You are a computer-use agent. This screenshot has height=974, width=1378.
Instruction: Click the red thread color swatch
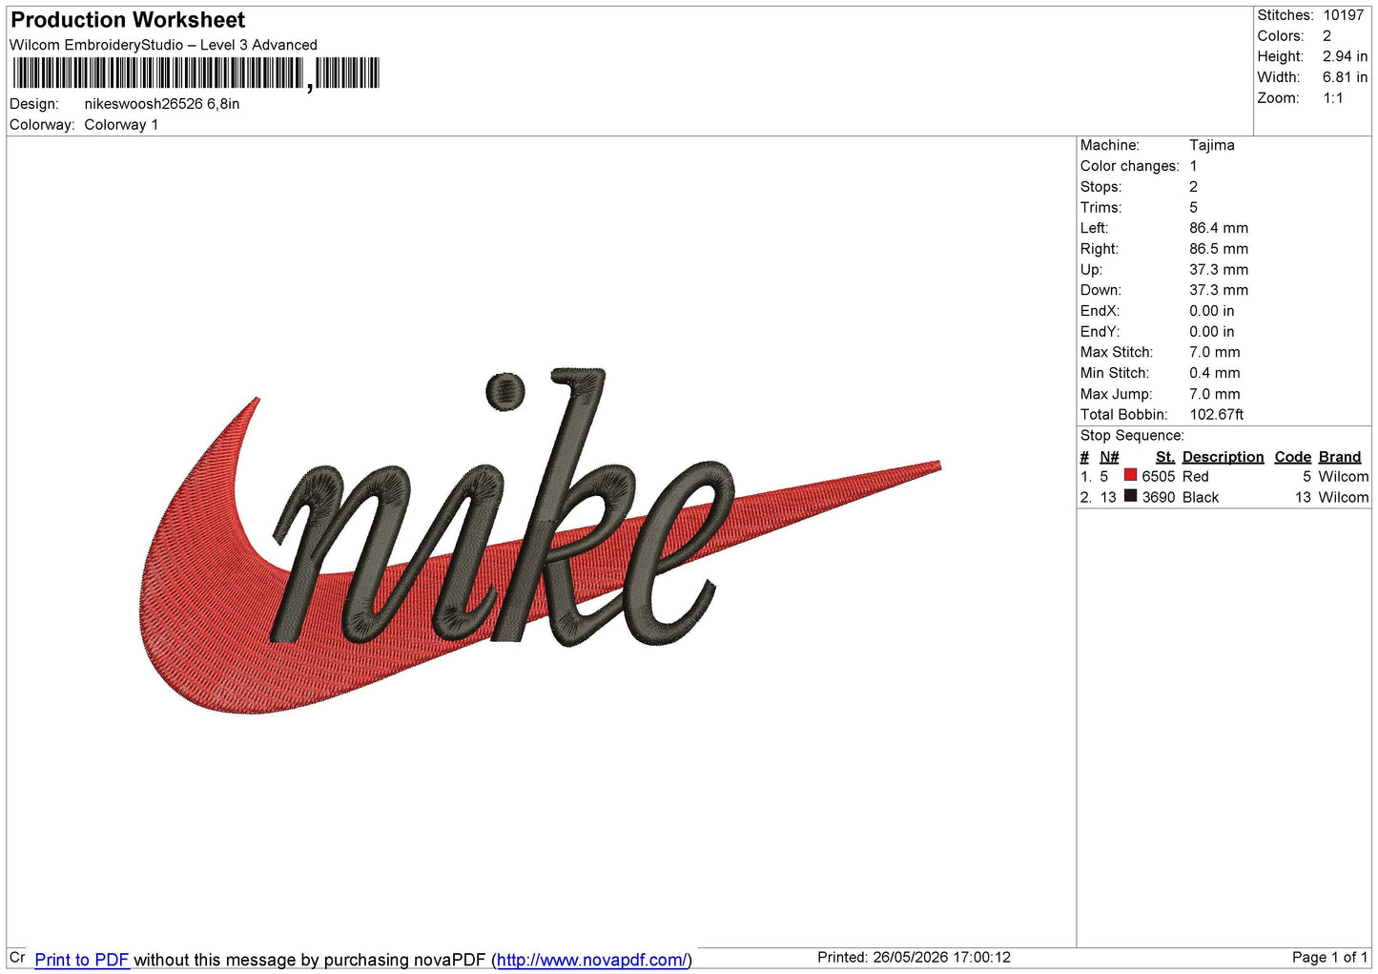1130,475
